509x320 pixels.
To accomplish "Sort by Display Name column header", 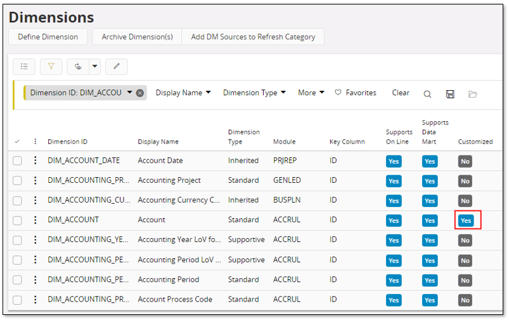I will click(x=158, y=142).
